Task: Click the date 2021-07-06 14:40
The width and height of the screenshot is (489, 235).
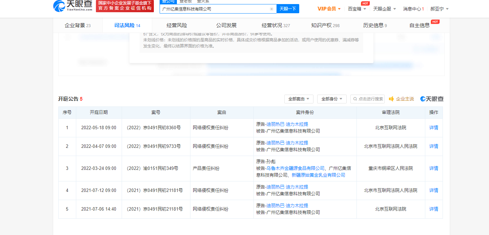Action: click(x=99, y=209)
